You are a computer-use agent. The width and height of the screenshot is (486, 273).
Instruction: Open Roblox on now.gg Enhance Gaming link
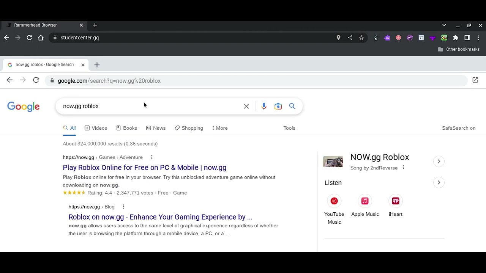pyautogui.click(x=160, y=217)
